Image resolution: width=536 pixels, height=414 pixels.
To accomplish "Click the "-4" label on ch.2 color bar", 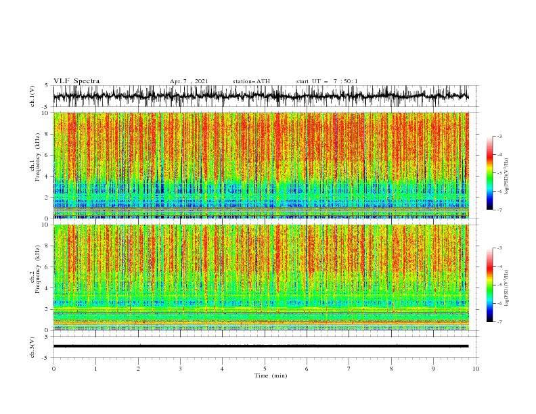I will (499, 267).
